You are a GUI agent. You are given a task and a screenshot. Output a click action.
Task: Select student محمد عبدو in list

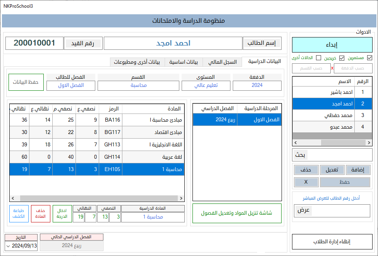pyautogui.click(x=332, y=127)
